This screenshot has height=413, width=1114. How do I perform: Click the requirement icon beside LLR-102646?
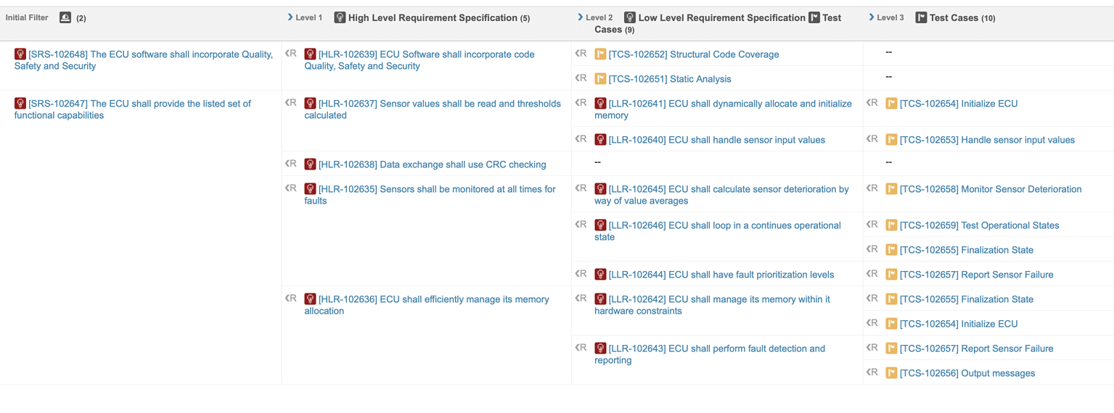[600, 225]
